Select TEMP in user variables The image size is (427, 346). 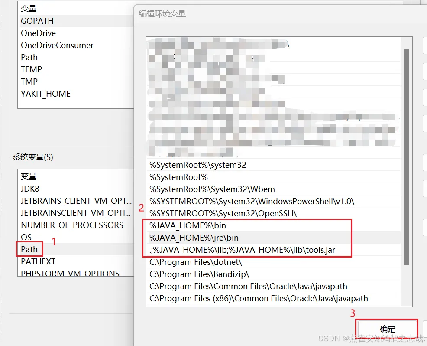31,69
